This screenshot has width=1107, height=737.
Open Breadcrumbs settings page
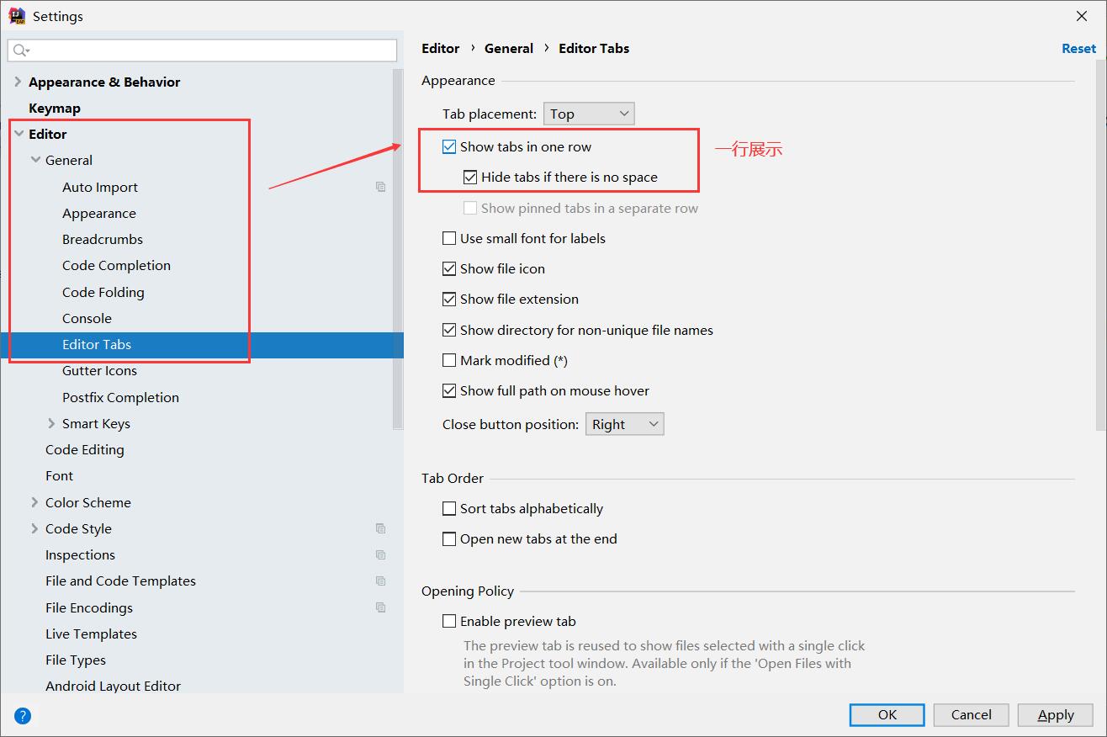coord(103,239)
